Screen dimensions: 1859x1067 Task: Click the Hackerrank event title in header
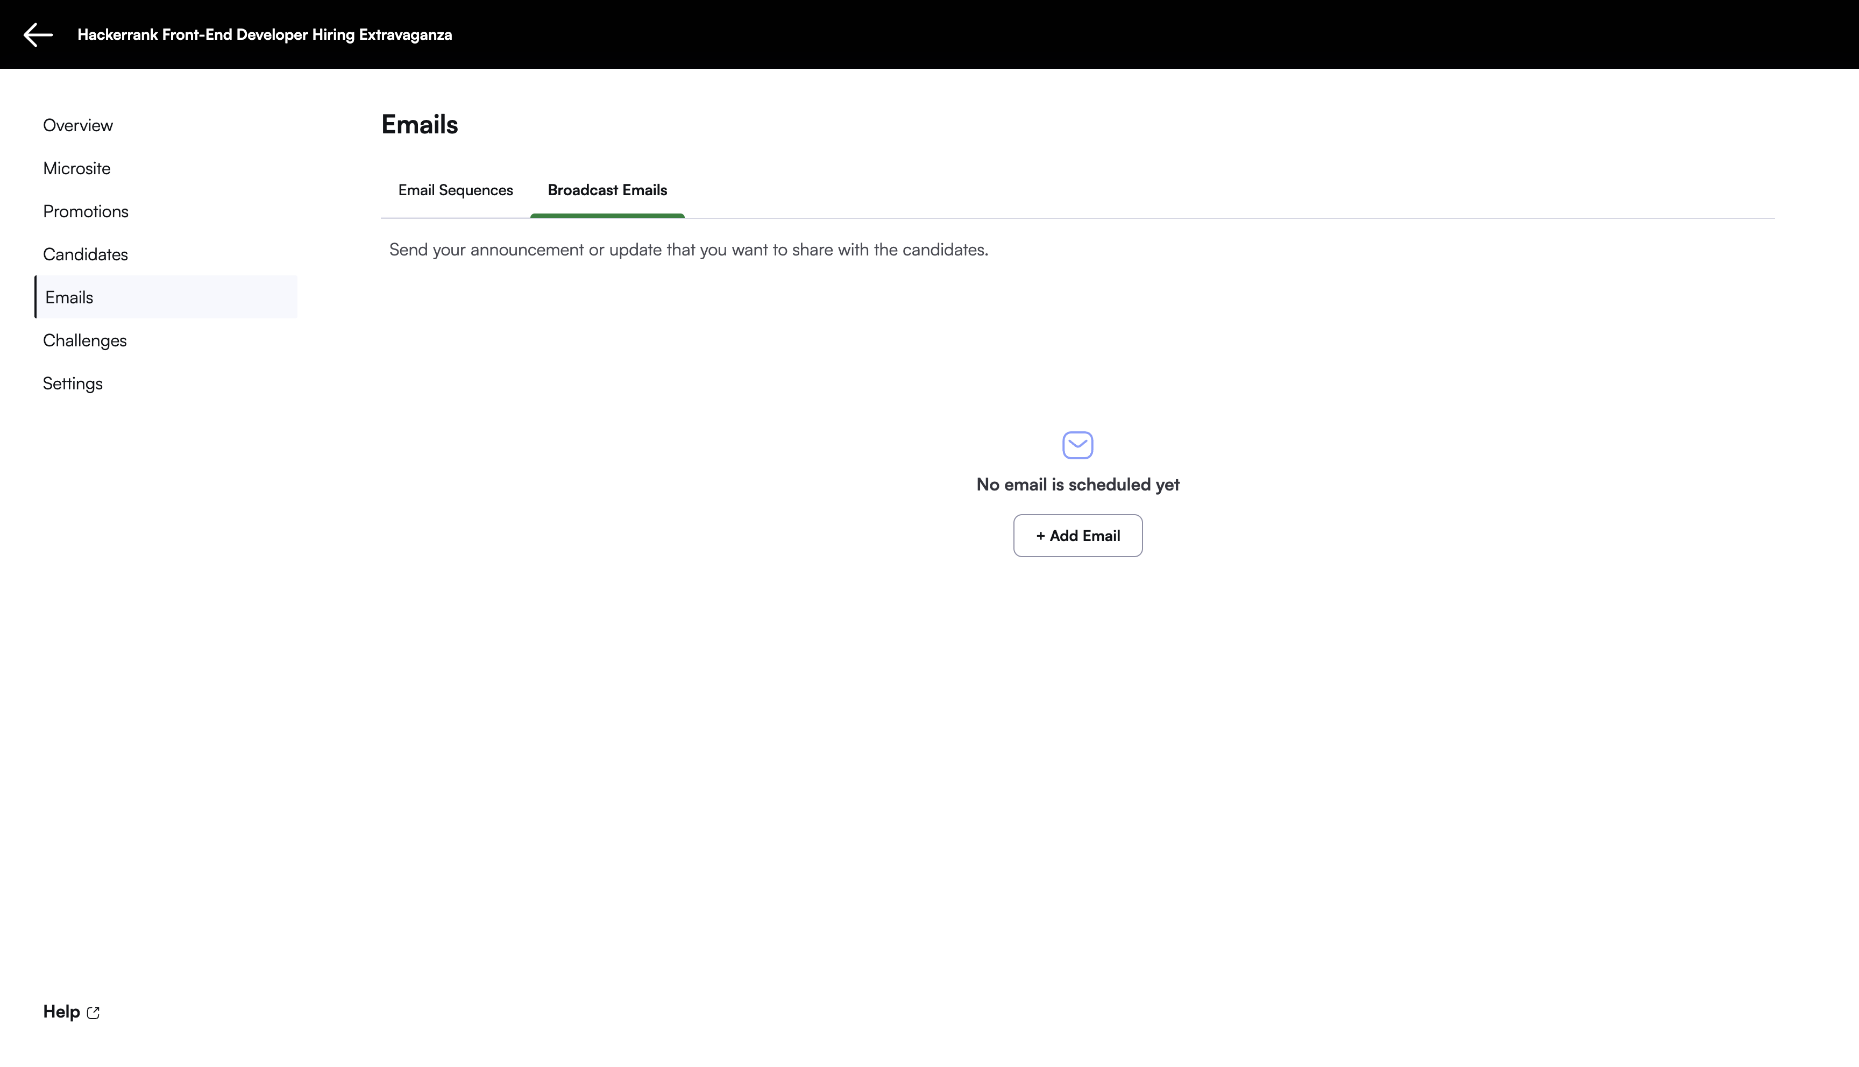265,34
